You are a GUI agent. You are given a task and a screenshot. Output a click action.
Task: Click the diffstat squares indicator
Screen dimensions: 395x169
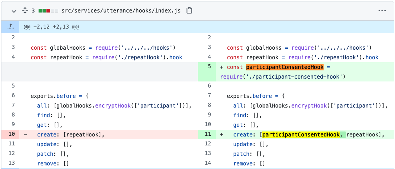pyautogui.click(x=48, y=11)
